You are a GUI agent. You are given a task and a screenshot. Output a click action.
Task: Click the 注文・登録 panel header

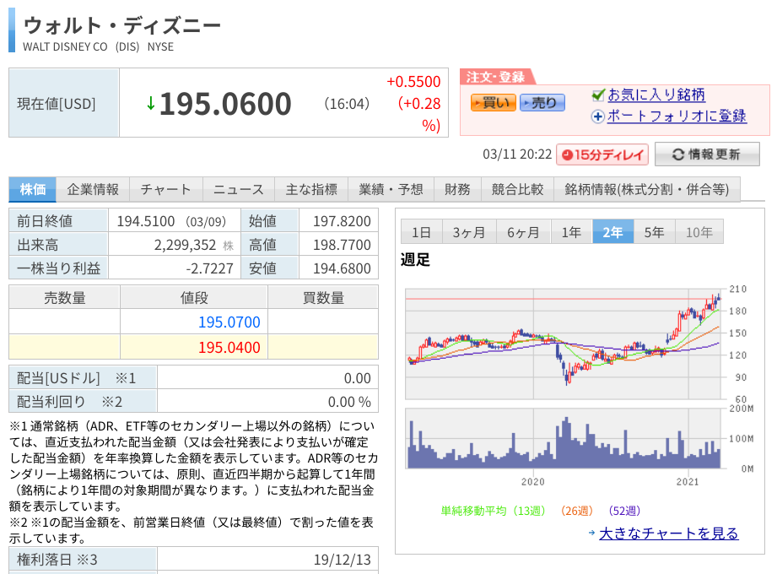pos(497,77)
